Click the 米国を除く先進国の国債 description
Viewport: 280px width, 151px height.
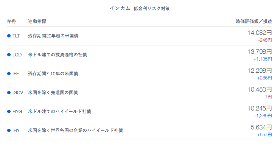pyautogui.click(x=53, y=93)
